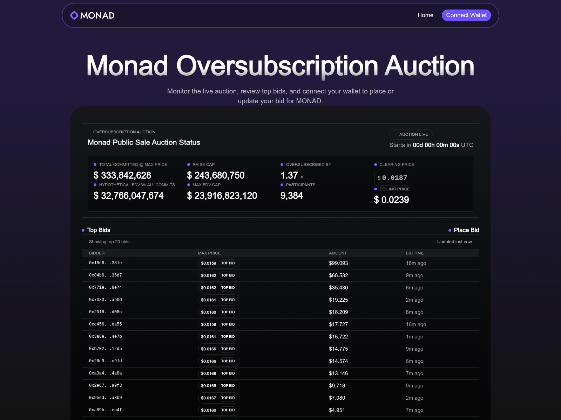This screenshot has width=561, height=420.
Task: Select the TOP BID badge on row 0x18c6...381e
Action: (x=228, y=263)
